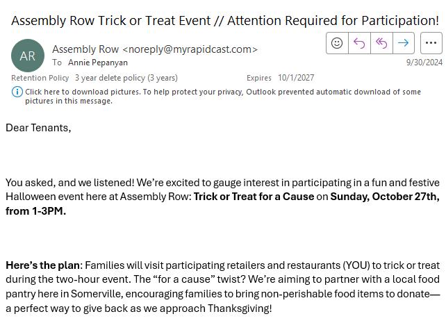Select sender Assembly Row noreply address

[x=155, y=49]
